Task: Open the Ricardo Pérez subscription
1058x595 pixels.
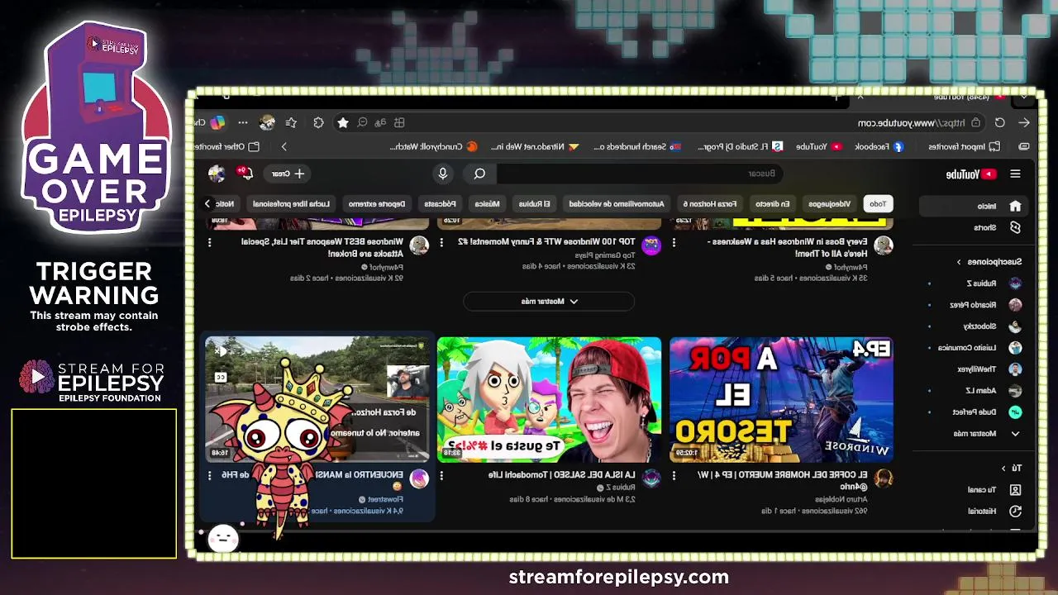Action: pos(975,304)
